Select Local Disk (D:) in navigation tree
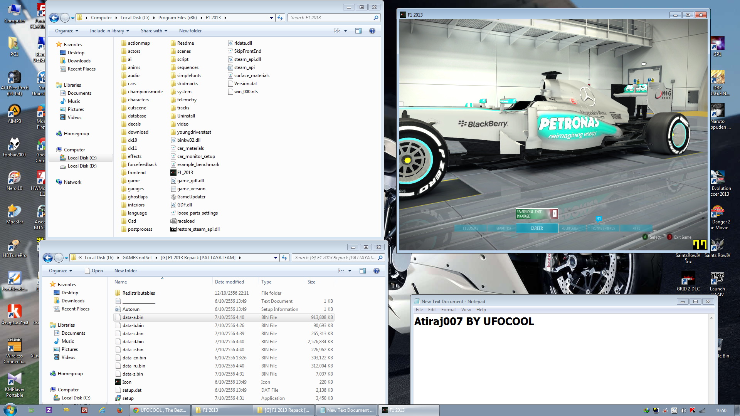740x416 pixels. coord(82,166)
